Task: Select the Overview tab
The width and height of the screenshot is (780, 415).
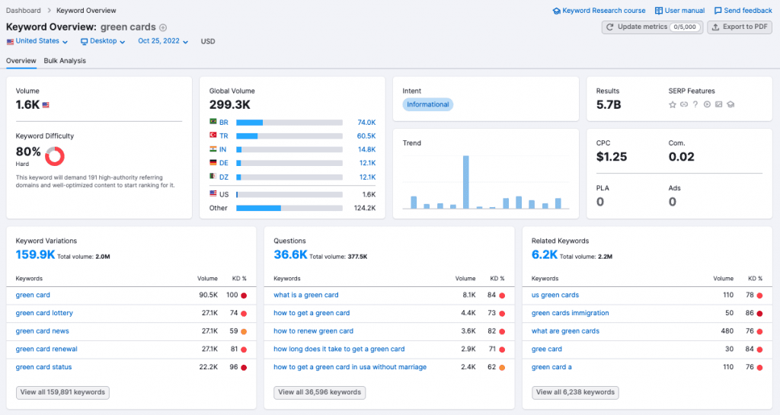Action: point(21,61)
